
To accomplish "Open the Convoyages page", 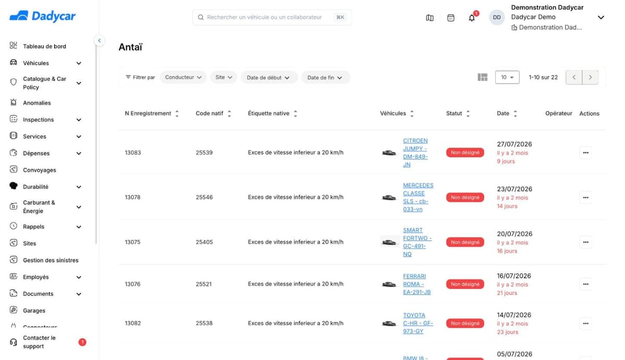I will [x=40, y=170].
